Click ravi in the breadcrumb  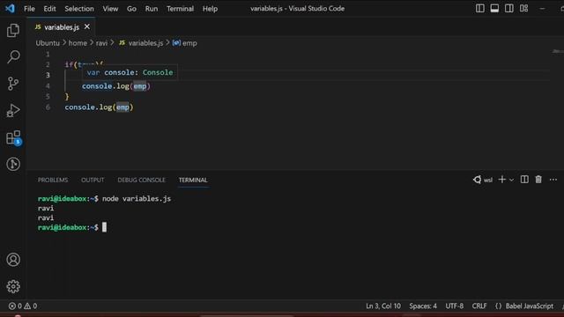(x=101, y=43)
